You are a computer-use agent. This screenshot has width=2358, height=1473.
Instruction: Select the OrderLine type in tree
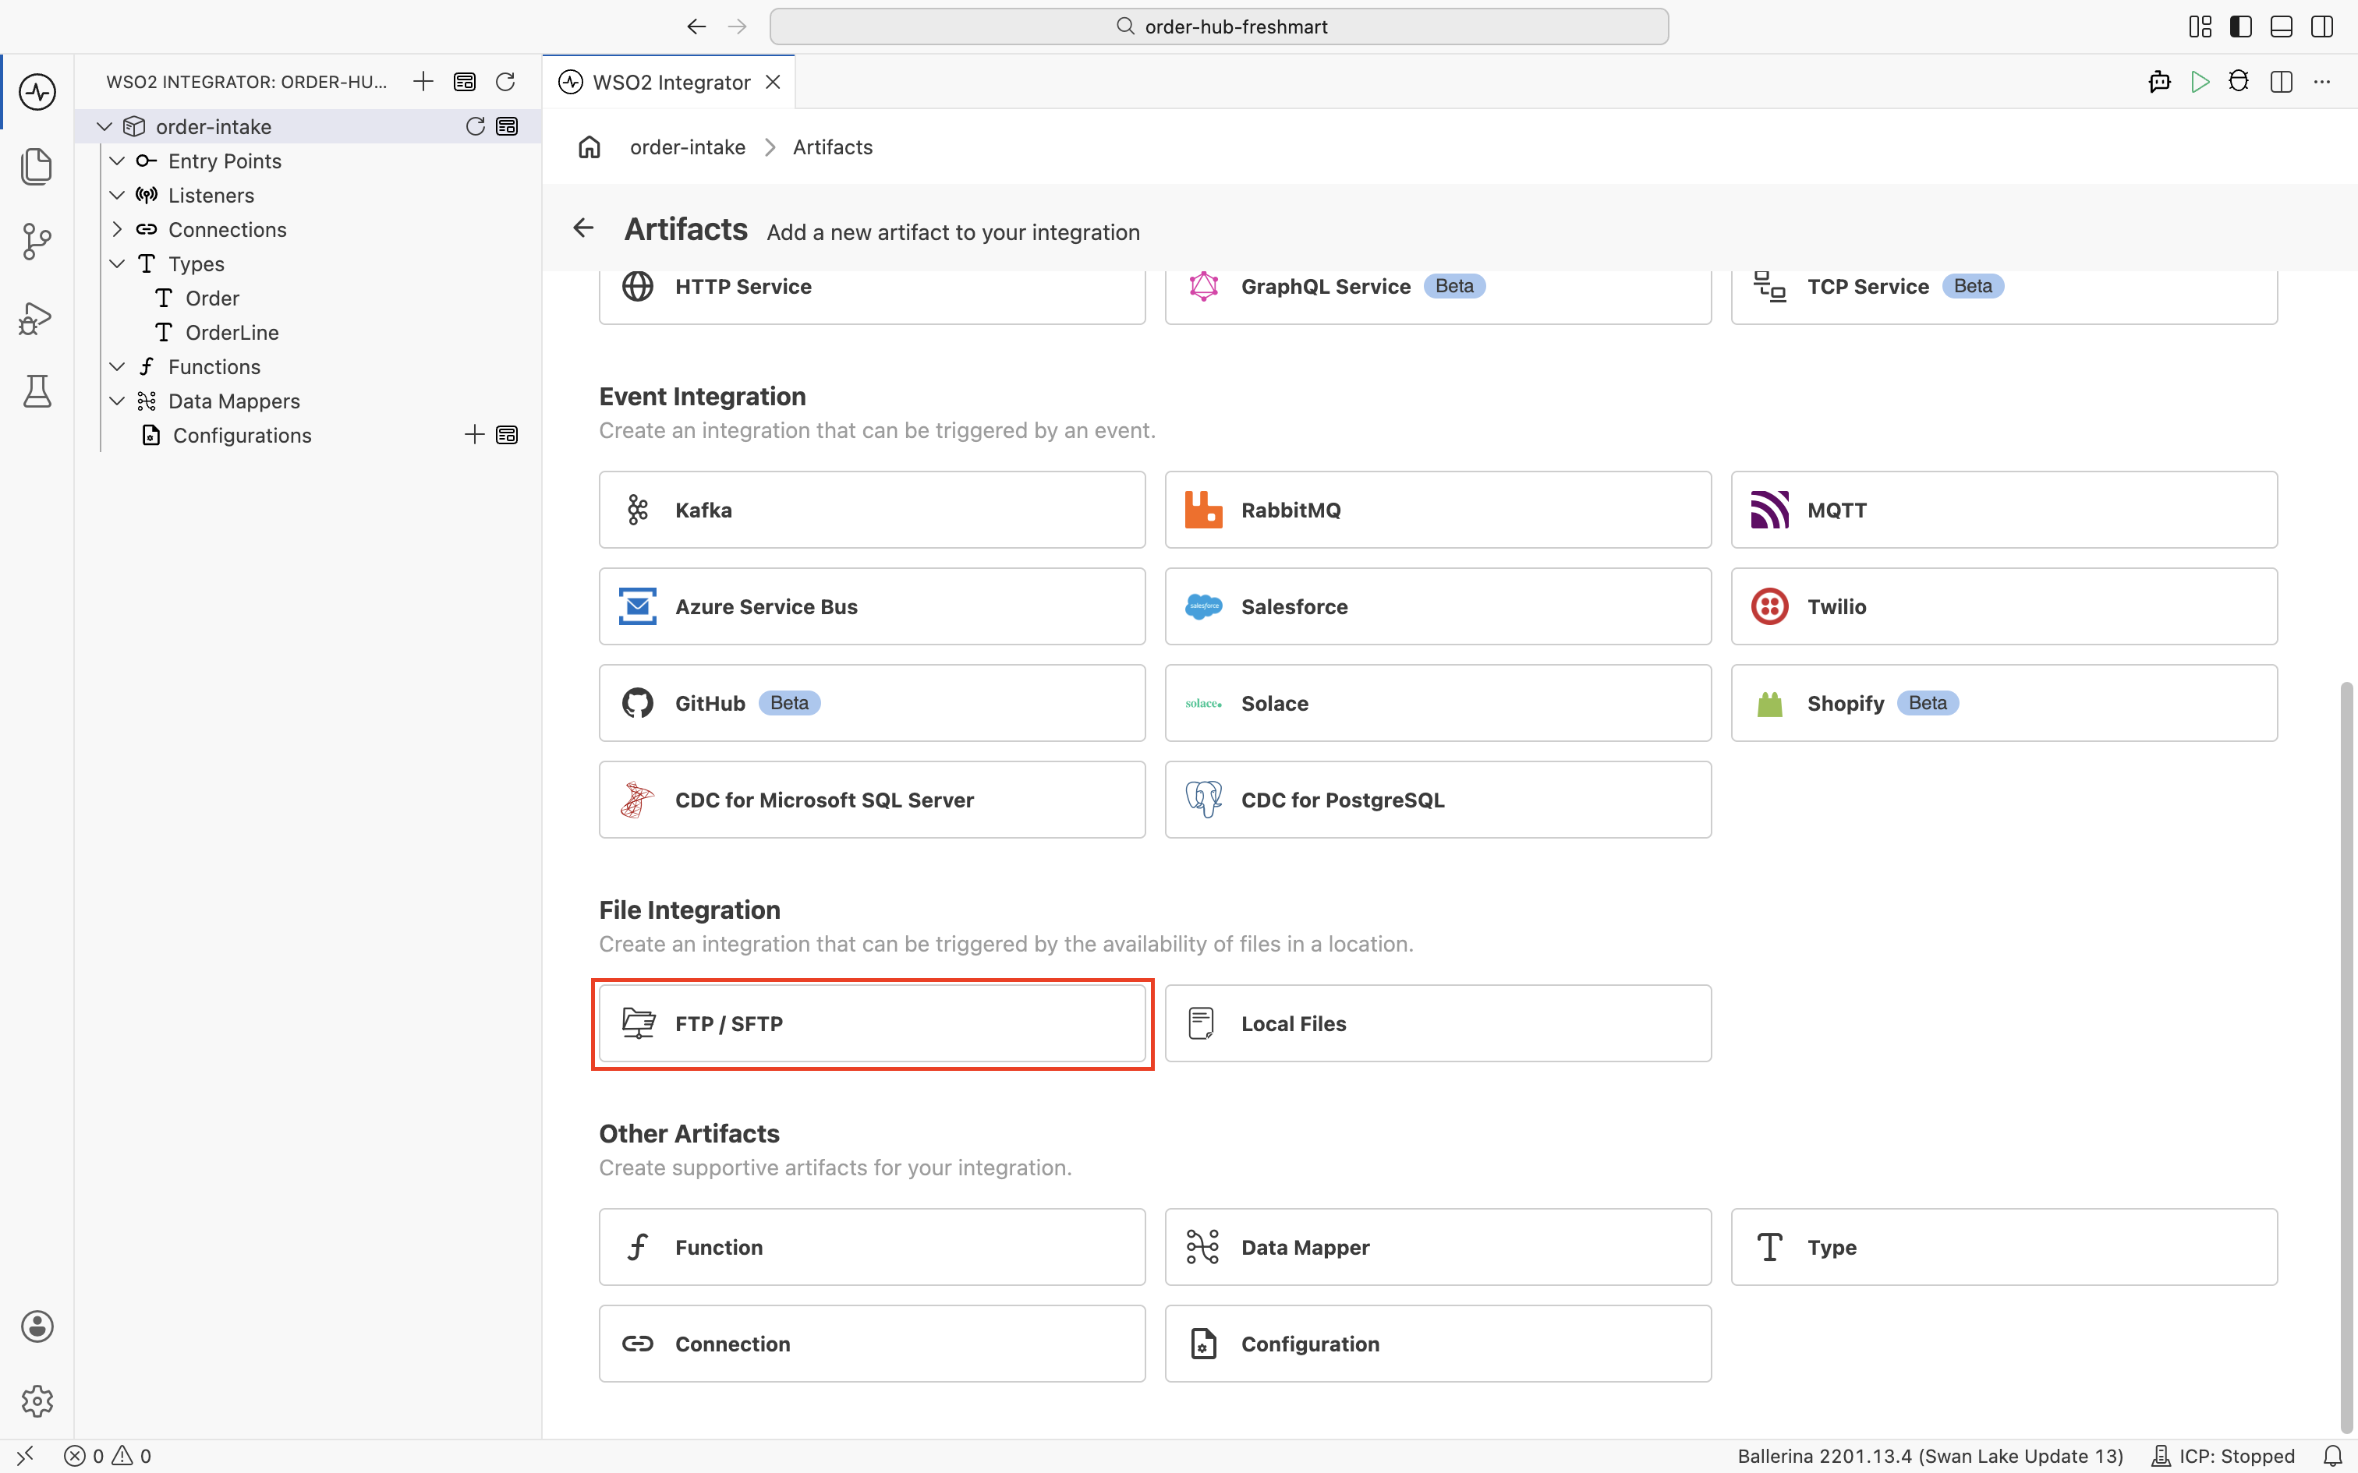coord(232,332)
